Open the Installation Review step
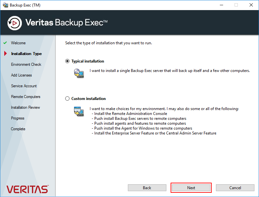The height and width of the screenshot is (197, 259). tap(25, 107)
